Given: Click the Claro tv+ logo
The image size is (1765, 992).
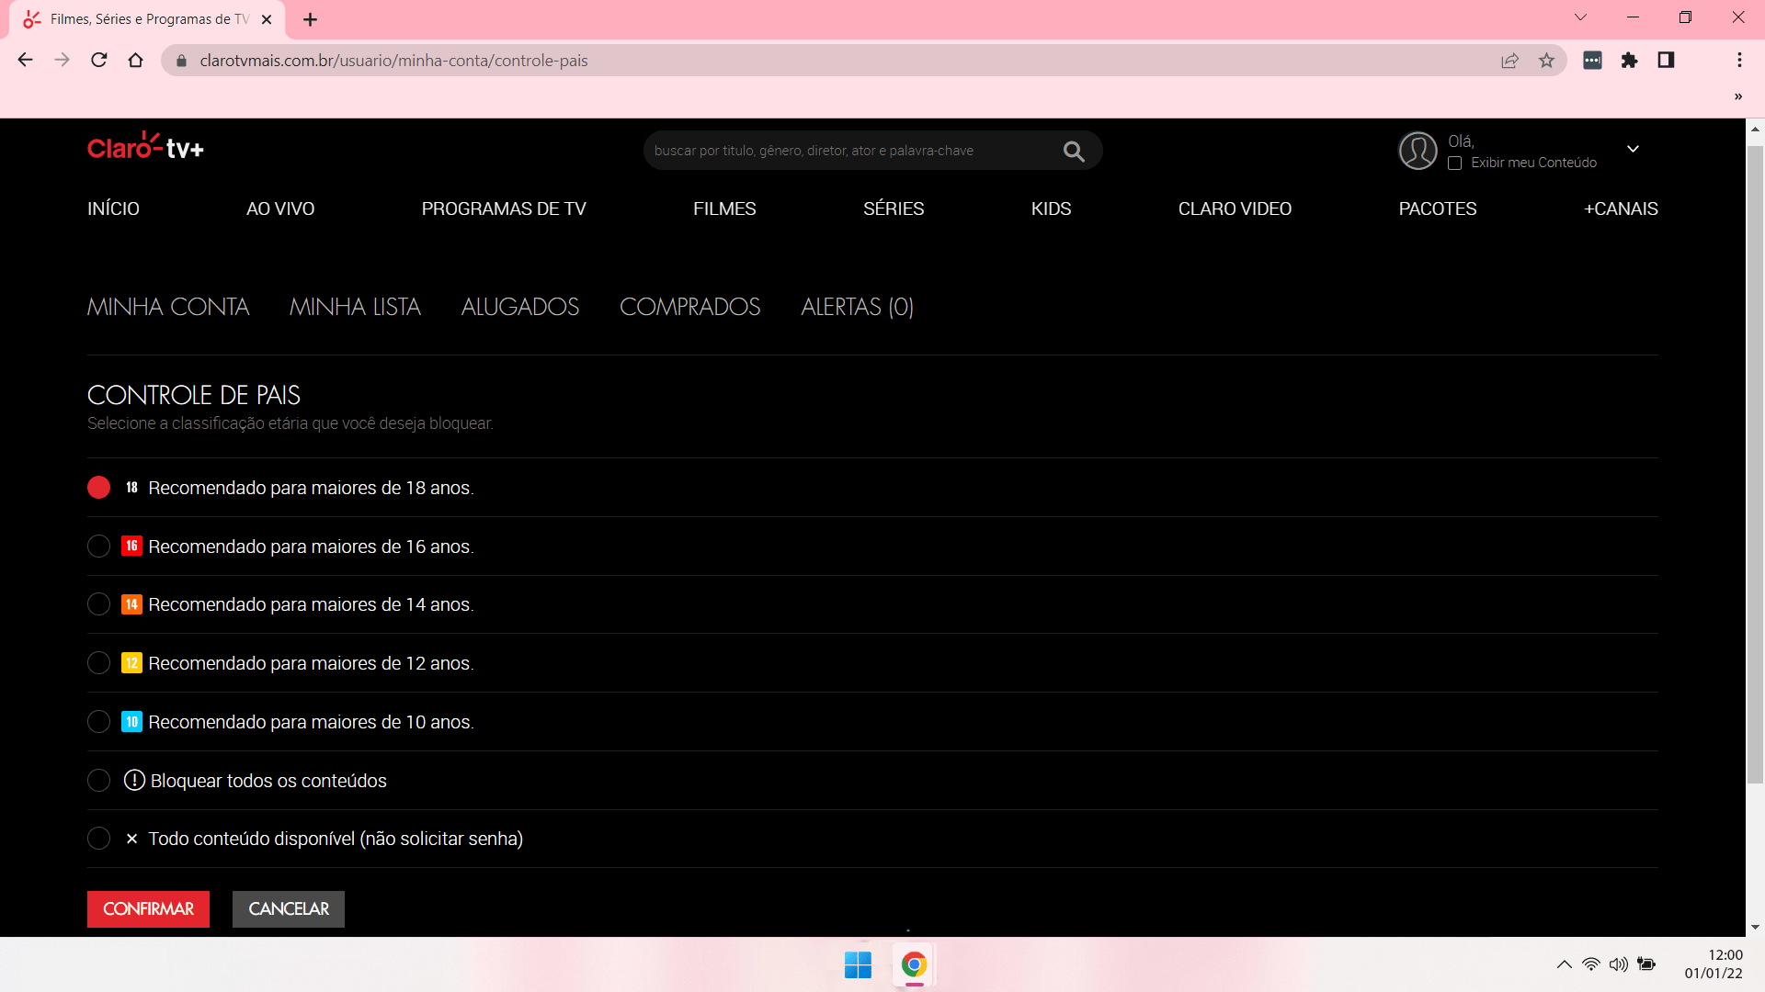Looking at the screenshot, I should [x=145, y=147].
